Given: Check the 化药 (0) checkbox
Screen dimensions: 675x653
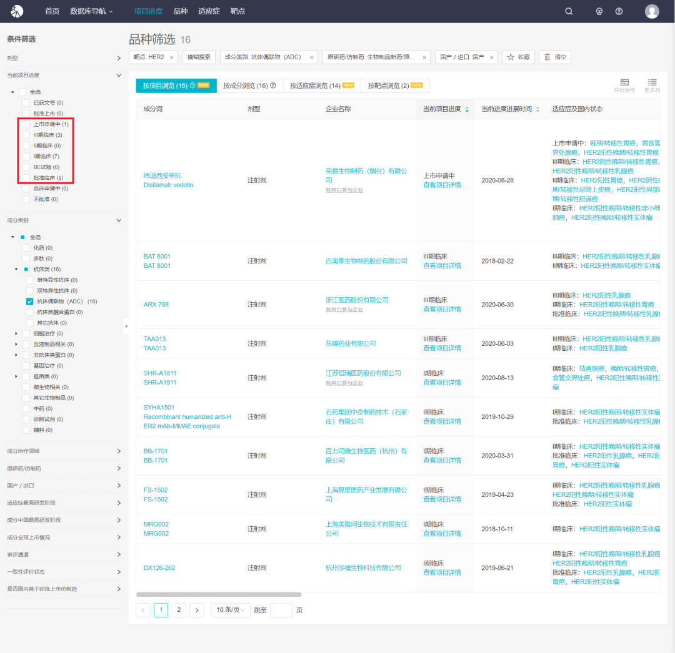Looking at the screenshot, I should click(26, 248).
